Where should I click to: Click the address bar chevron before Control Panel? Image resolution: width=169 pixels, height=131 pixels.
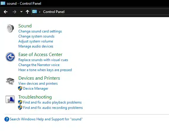click(x=40, y=12)
